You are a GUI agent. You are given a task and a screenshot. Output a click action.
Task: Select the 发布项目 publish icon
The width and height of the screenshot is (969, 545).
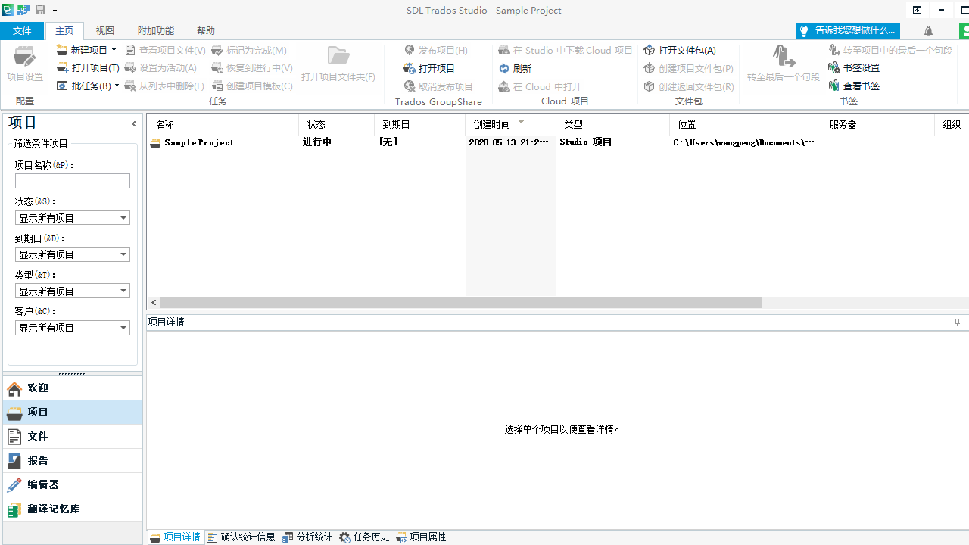pos(410,50)
